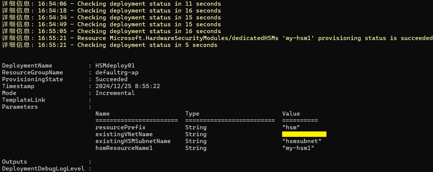Click the DeploymentName value HSMdeploy01
The image size is (433, 172).
(115, 66)
